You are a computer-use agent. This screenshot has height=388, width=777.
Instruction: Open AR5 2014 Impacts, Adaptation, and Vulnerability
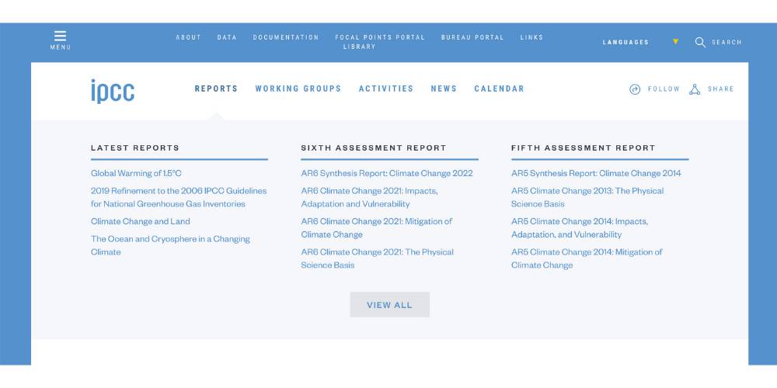click(x=580, y=227)
